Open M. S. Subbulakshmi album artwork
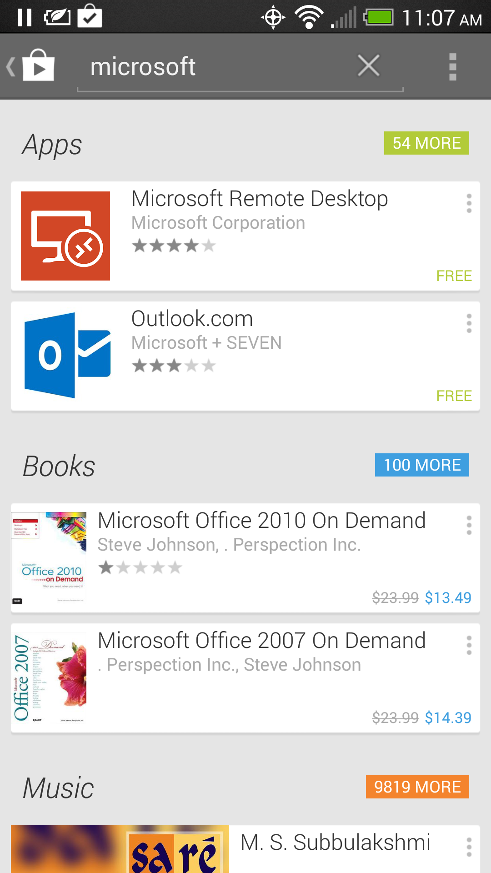 120,849
